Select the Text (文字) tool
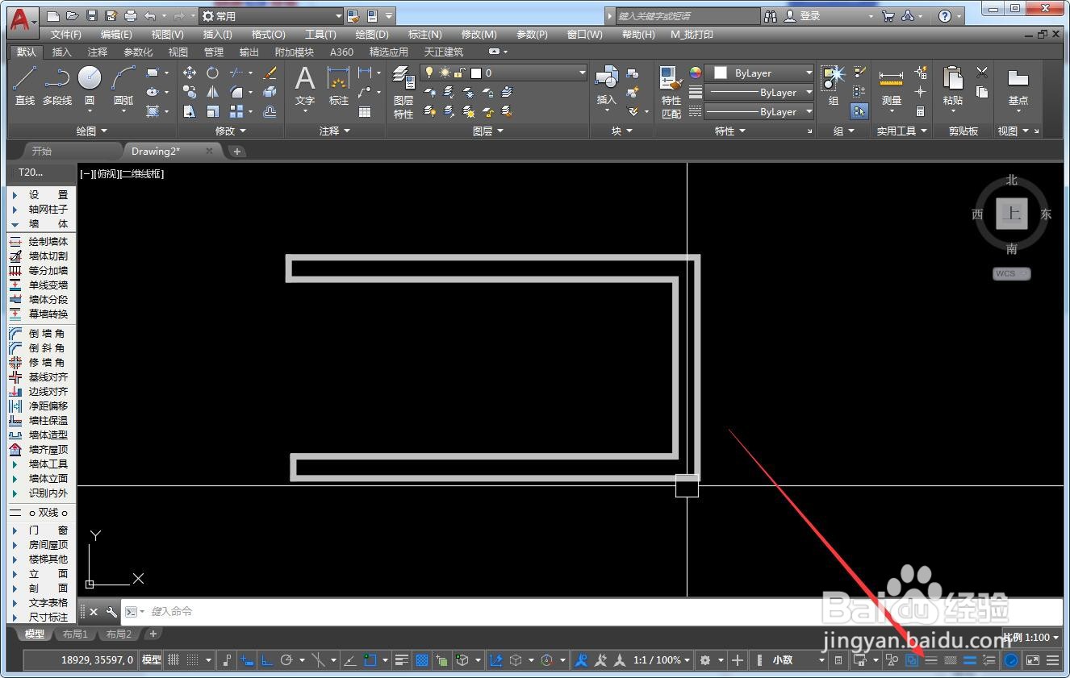This screenshot has height=678, width=1070. pyautogui.click(x=304, y=85)
